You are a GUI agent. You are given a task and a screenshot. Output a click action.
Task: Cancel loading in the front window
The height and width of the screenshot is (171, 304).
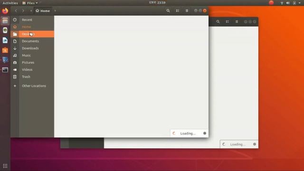205,133
